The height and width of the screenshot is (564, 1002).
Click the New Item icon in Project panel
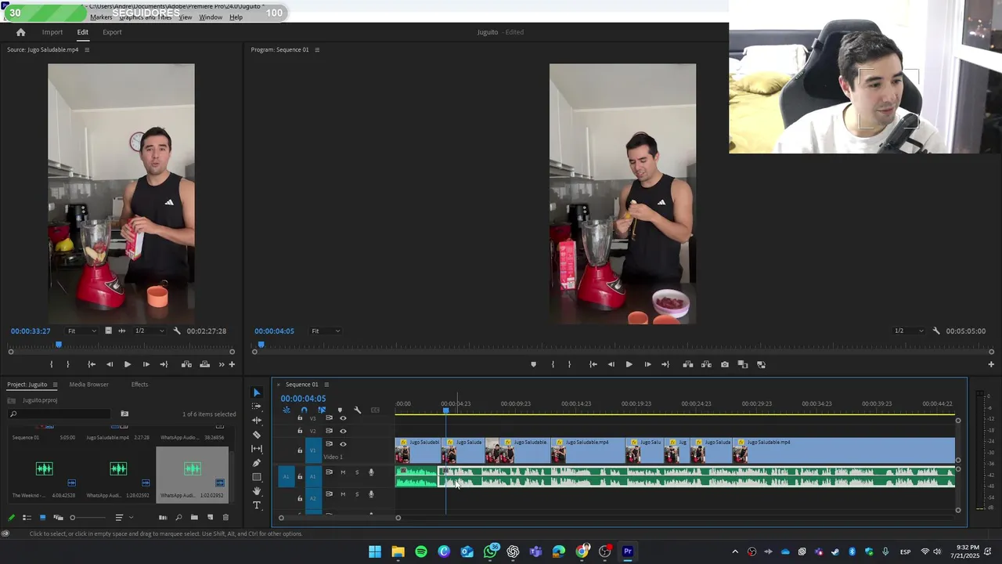[x=210, y=517]
